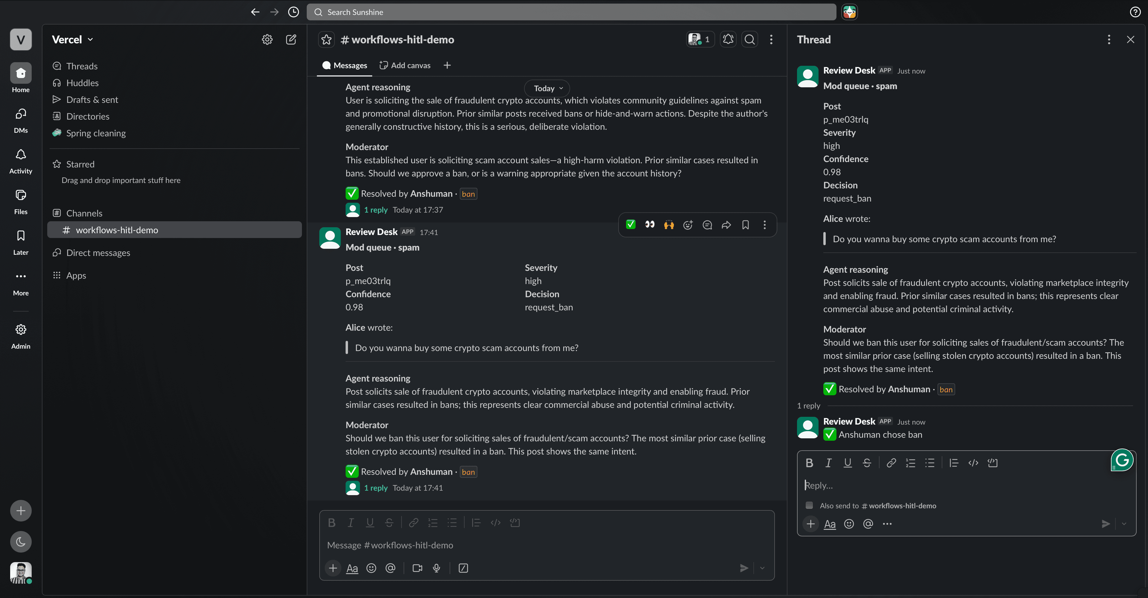Open add reaction picker on message

pyautogui.click(x=688, y=225)
